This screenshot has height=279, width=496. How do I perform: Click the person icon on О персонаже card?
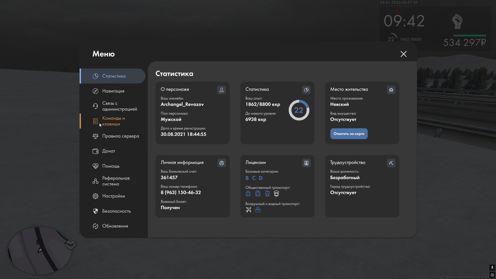(222, 90)
